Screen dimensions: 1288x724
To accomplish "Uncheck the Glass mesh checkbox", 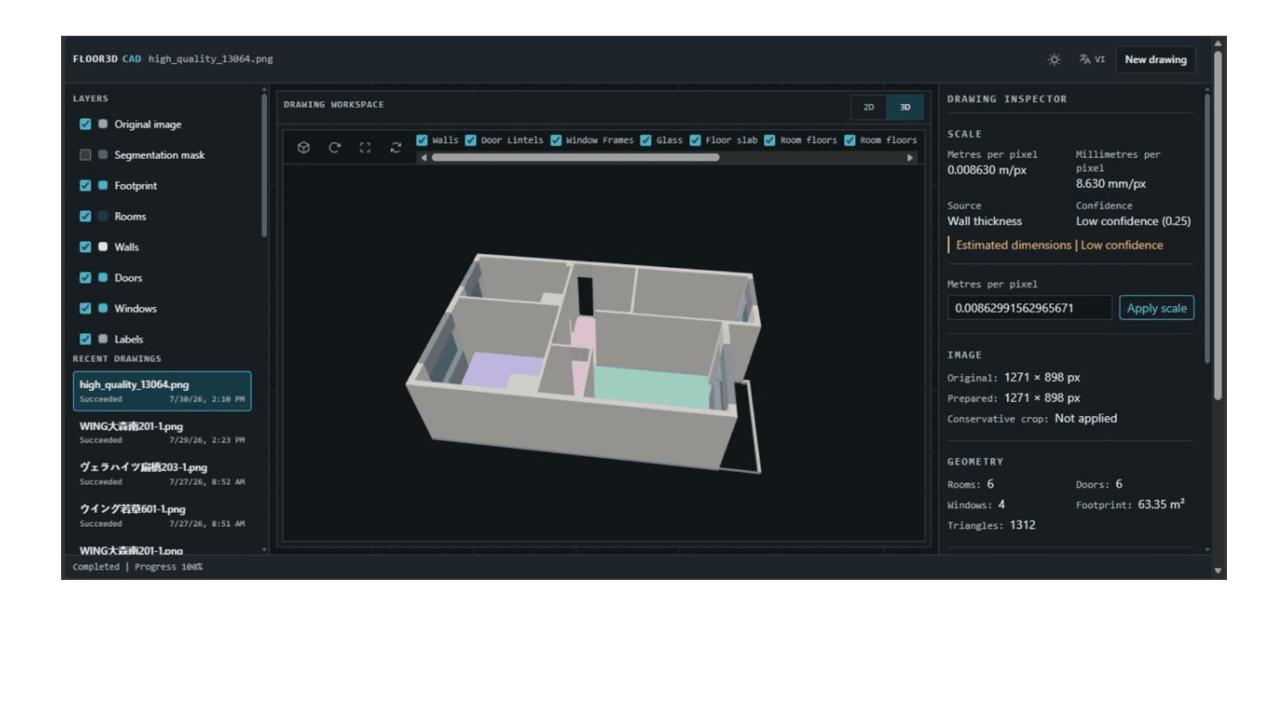I will tap(646, 140).
